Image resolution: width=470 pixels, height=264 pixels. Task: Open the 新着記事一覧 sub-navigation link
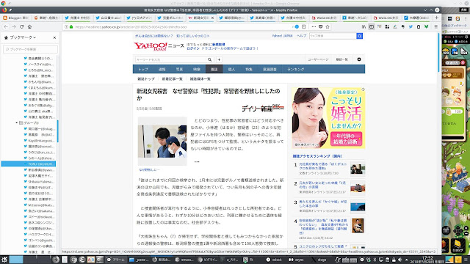coord(172,79)
